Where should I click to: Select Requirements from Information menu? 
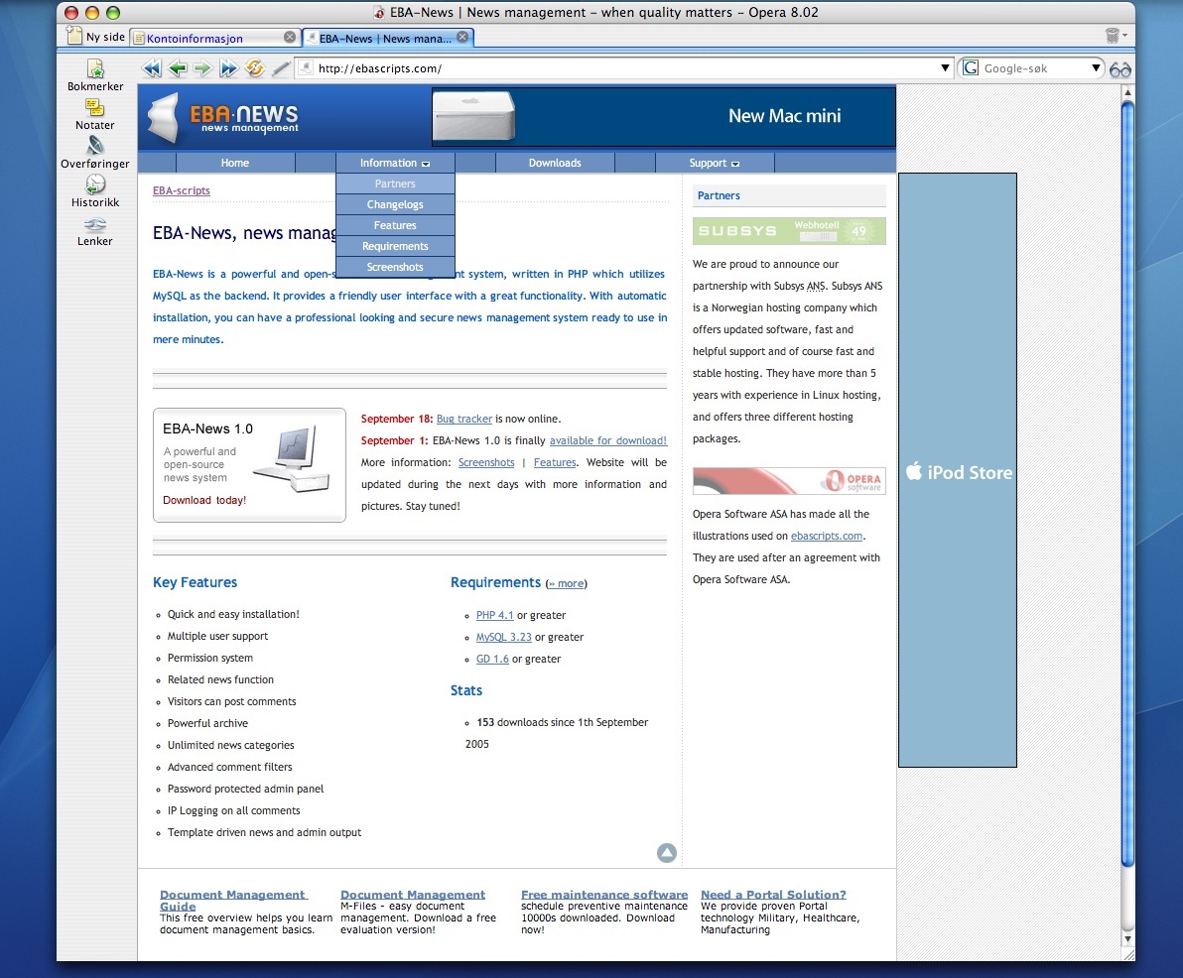[x=395, y=246]
